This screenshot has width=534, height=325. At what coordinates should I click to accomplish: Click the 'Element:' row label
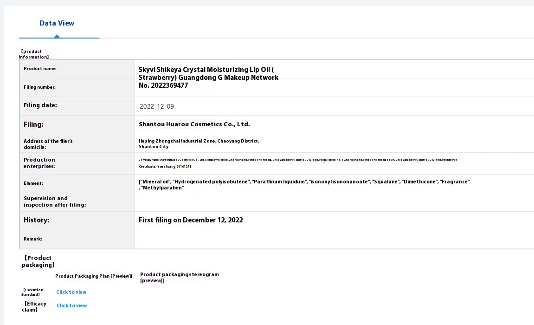33,183
